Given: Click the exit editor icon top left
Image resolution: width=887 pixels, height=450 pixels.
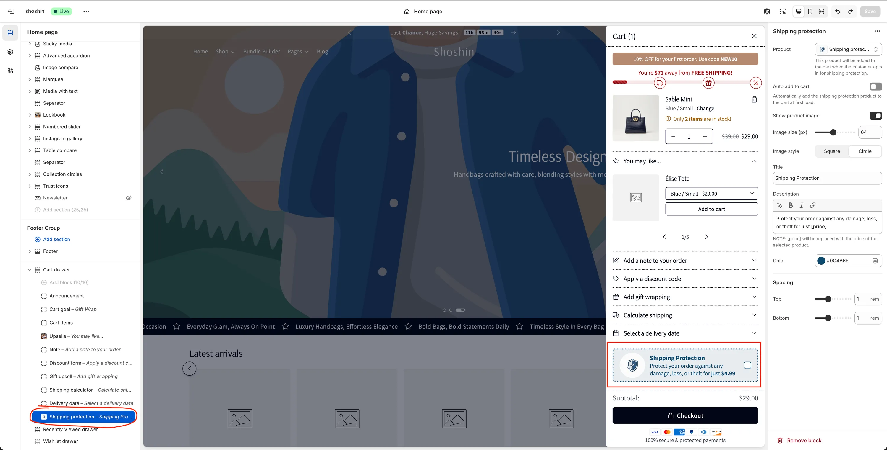Looking at the screenshot, I should coord(11,11).
